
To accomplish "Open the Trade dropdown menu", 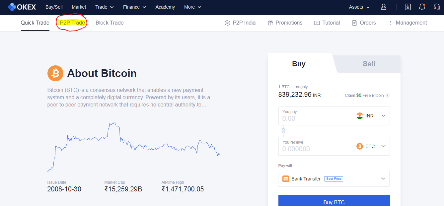I will 105,7.
